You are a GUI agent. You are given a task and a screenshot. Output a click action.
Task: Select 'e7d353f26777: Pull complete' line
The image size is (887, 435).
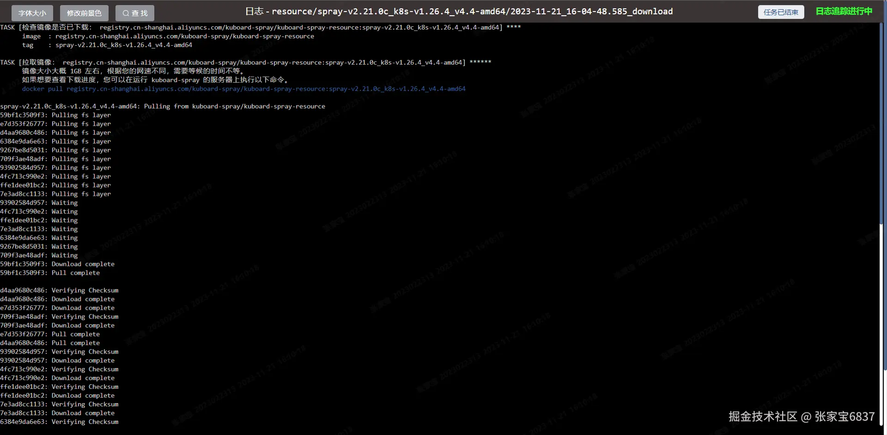click(x=50, y=334)
